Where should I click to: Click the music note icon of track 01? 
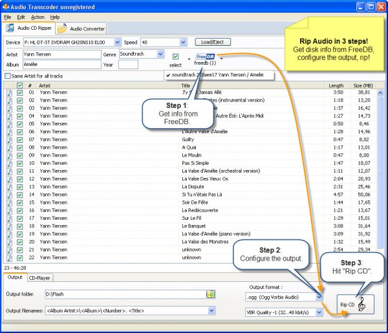pos(9,92)
